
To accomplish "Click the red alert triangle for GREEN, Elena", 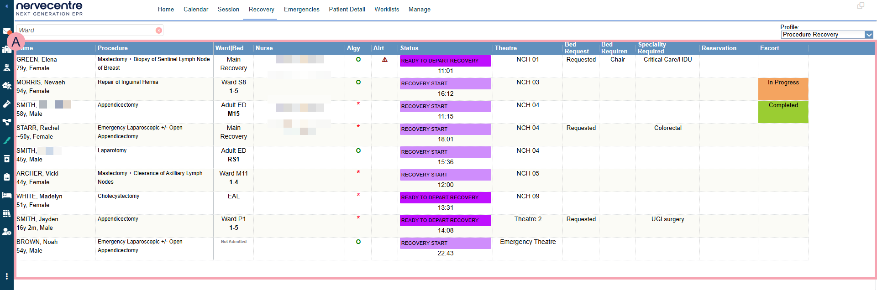I will pos(385,60).
